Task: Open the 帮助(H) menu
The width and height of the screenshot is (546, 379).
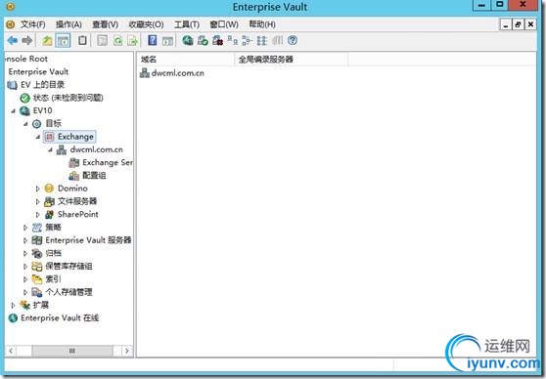Action: [262, 24]
